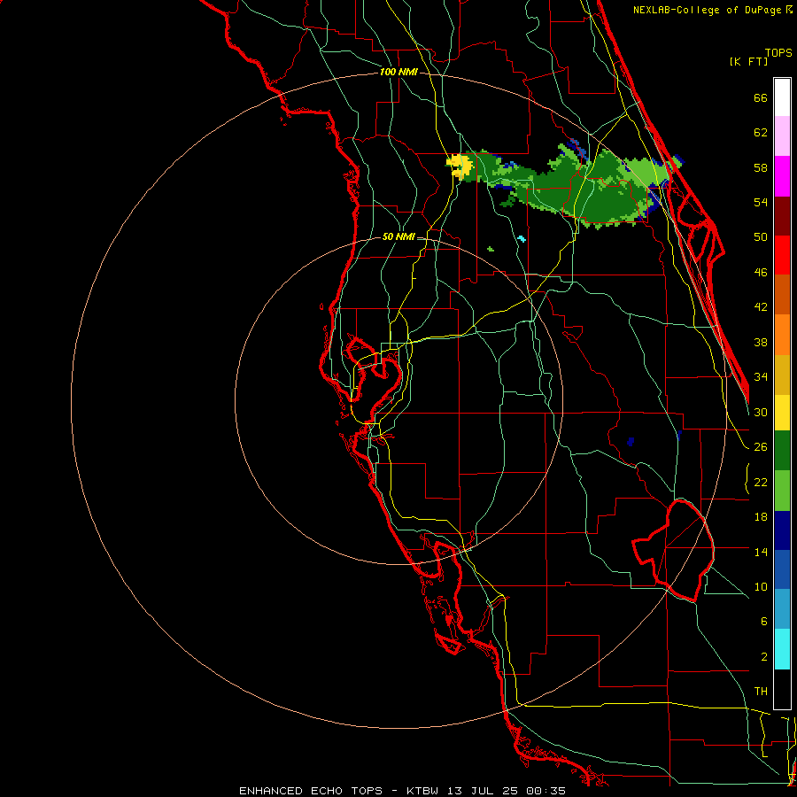Click the "50 NMI" range ring label
Image resolution: width=797 pixels, height=797 pixels.
pos(398,236)
